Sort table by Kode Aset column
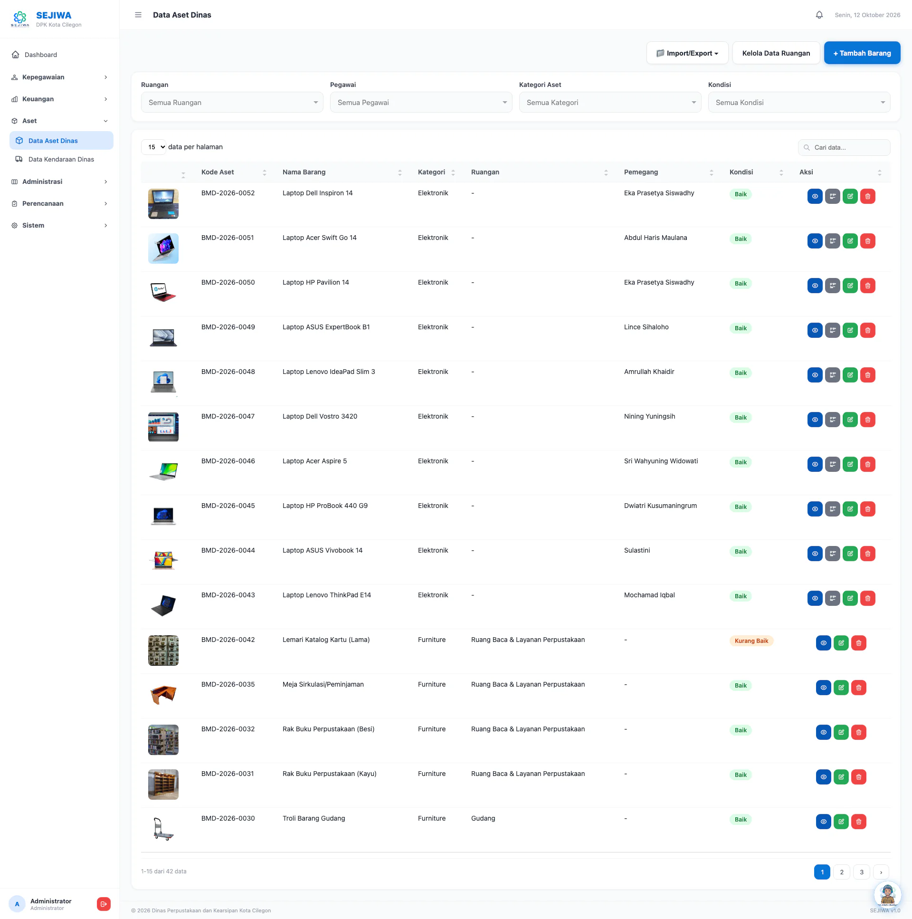 coord(234,172)
